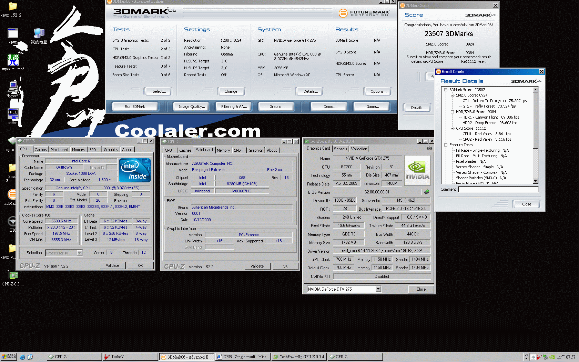Screen dimensions: 579x362
Task: Open My Computer desktop icon
Action: click(39, 36)
